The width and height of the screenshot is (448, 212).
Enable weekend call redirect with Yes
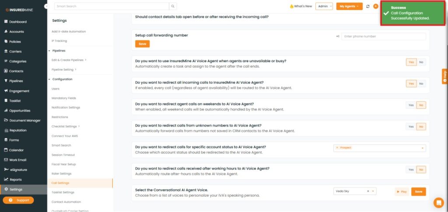coord(411,105)
